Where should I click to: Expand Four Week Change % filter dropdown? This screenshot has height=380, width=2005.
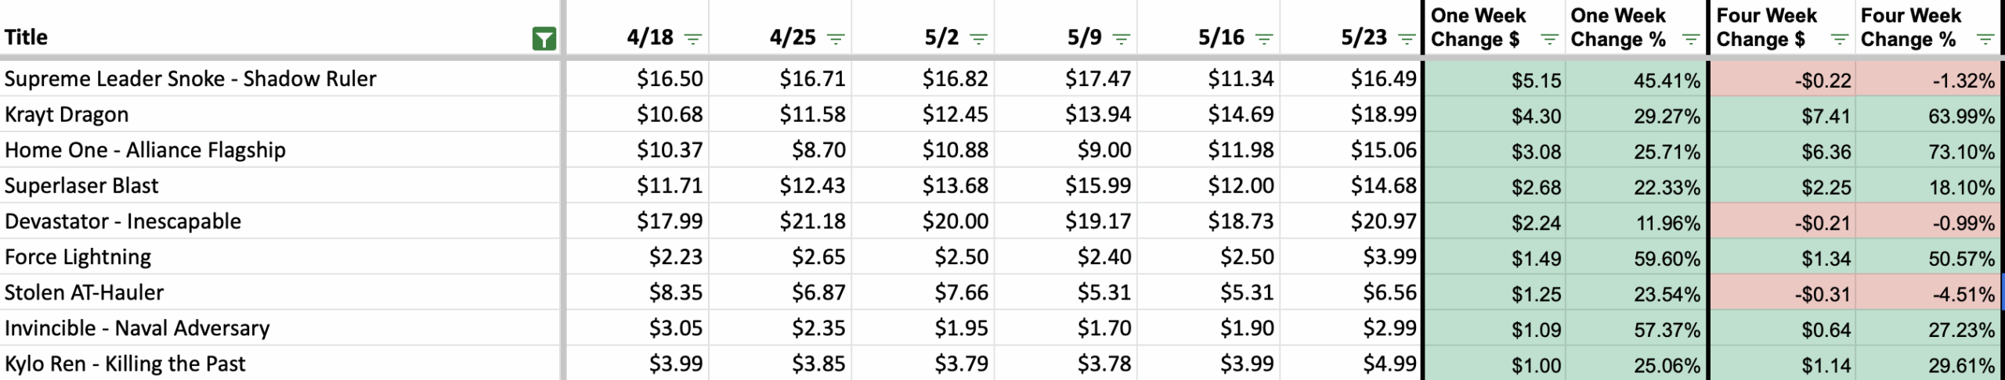(1985, 39)
